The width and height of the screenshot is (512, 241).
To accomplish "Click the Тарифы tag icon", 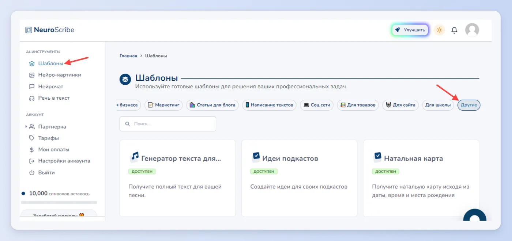I will tap(32, 138).
